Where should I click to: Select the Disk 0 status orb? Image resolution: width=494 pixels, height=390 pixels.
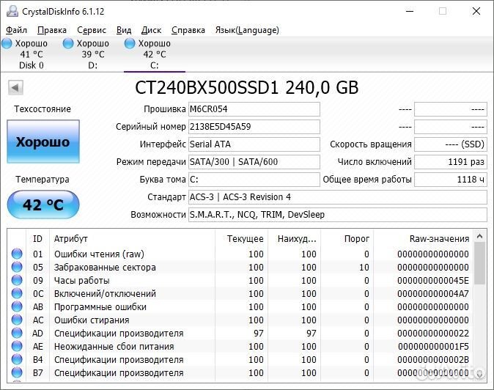click(7, 43)
